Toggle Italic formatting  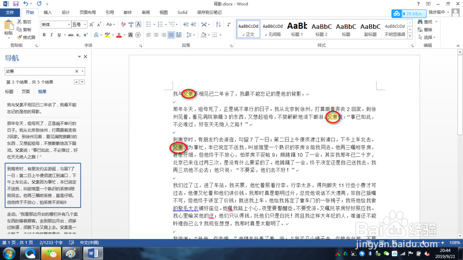51,35
